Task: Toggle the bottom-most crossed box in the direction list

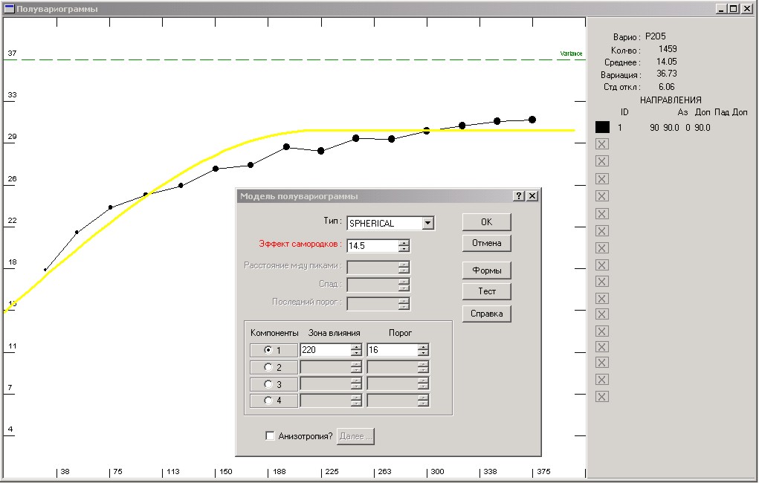Action: tap(601, 397)
